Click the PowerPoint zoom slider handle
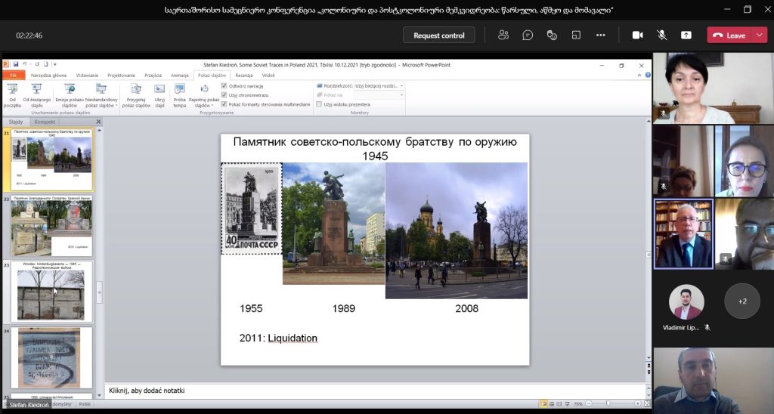 (608, 403)
